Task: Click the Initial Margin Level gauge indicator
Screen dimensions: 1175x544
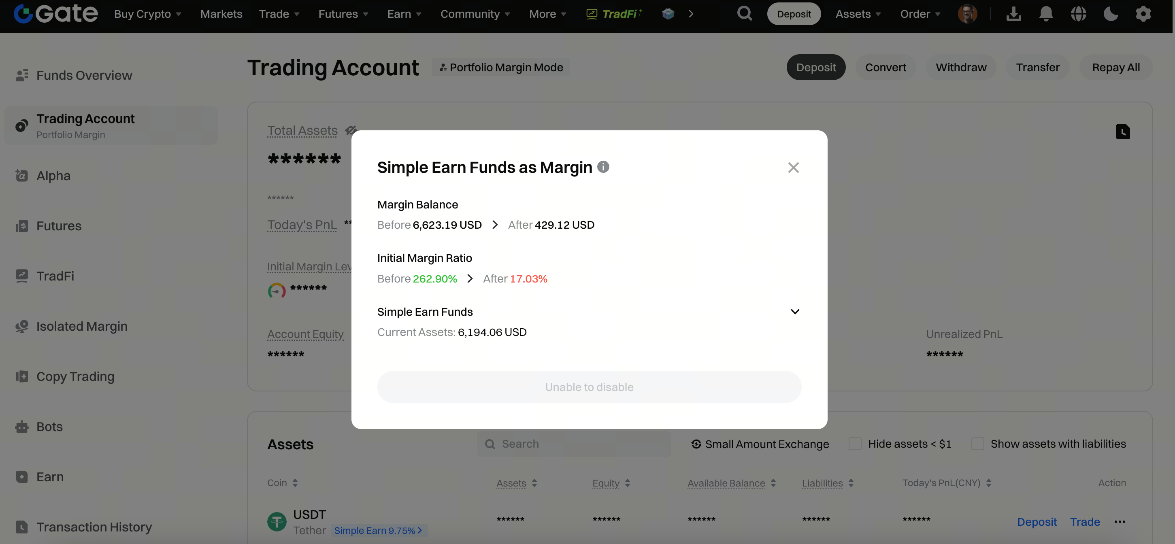Action: coord(277,290)
